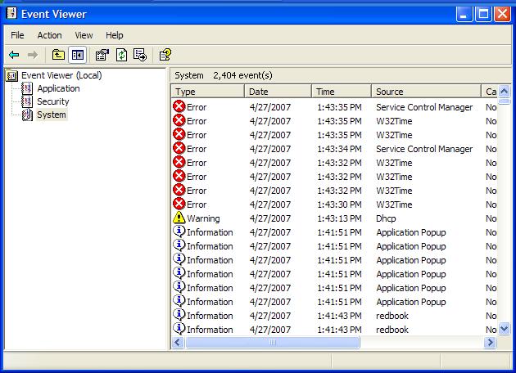The width and height of the screenshot is (516, 373).
Task: Click the Event Viewer title bar icon
Action: [x=11, y=13]
